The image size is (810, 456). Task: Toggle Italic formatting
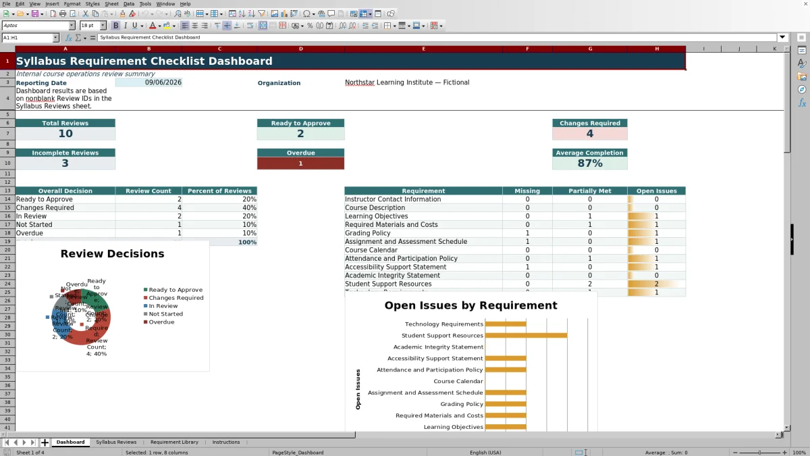pos(126,26)
